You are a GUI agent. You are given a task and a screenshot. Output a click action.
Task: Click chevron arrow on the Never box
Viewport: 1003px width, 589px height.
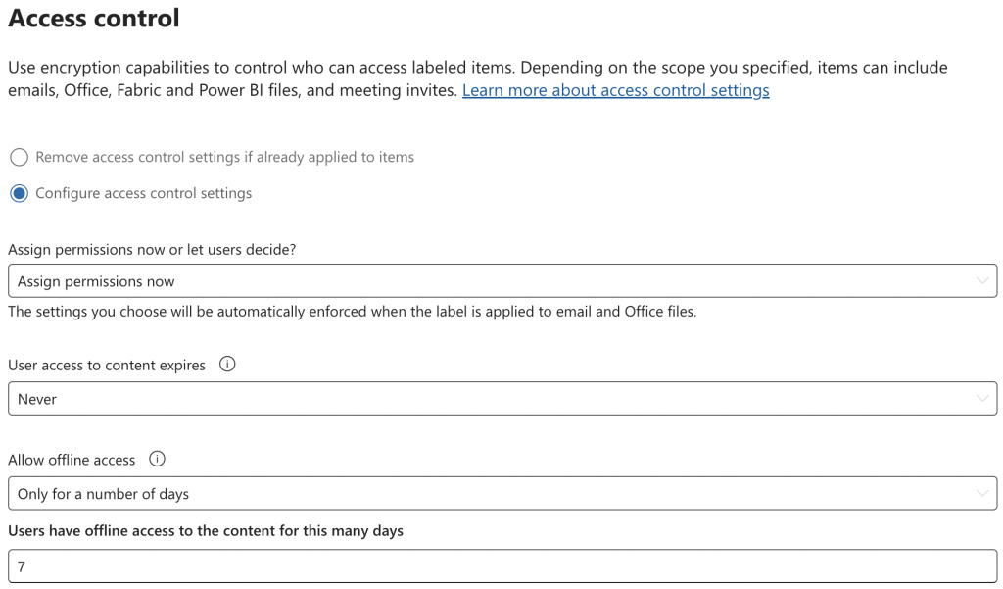(x=982, y=399)
